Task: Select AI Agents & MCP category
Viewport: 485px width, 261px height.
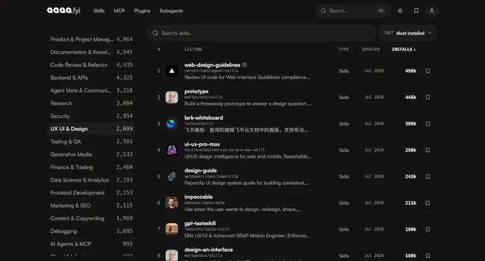Action: (92, 243)
